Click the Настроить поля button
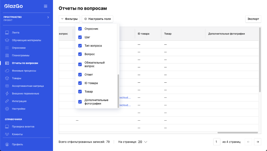 97,19
